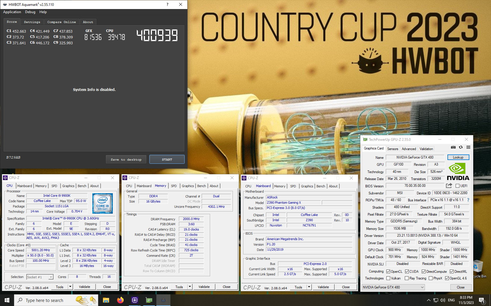Click the CPU-Z Memory window title icon
Viewport: 491px width, 306px height.
pos(125,177)
